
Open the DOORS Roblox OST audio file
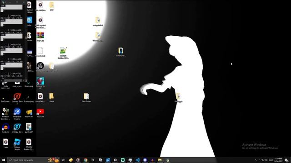click(29, 144)
